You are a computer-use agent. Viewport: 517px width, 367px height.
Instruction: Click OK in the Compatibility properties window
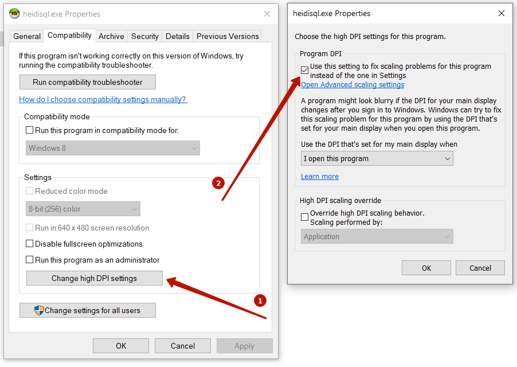pyautogui.click(x=121, y=346)
